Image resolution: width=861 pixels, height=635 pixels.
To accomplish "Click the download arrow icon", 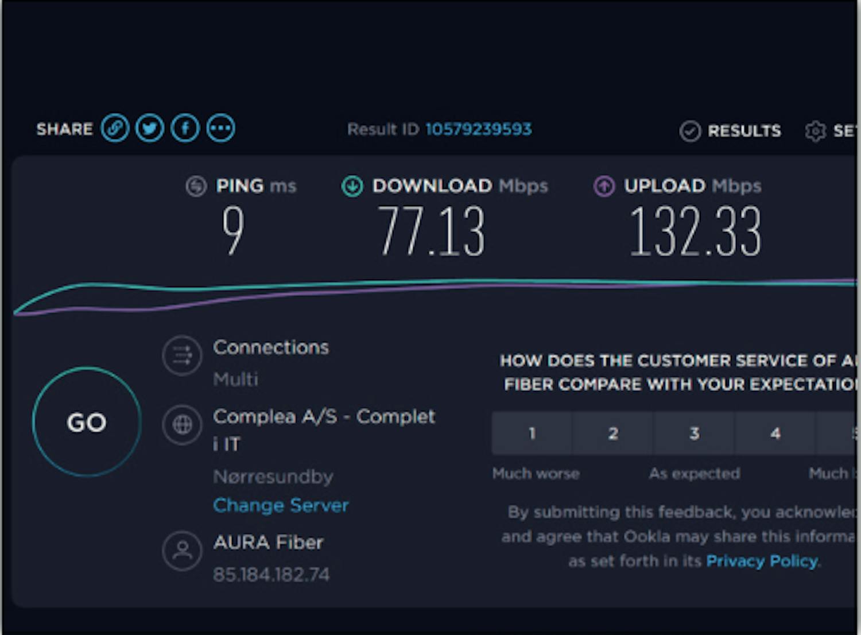I will (x=352, y=186).
